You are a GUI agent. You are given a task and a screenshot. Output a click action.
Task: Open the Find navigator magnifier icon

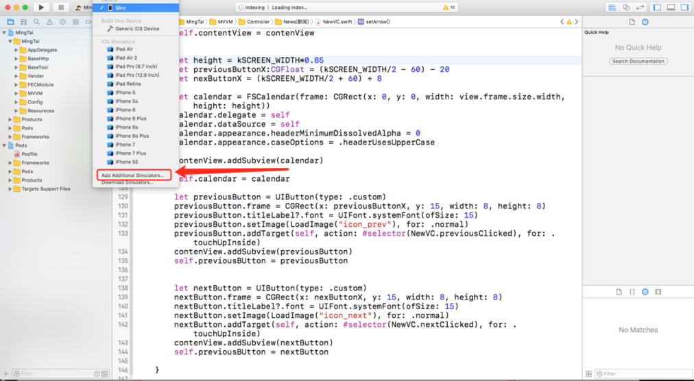[x=36, y=22]
